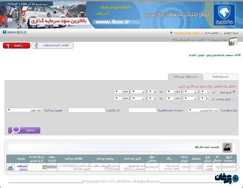Open payment-date to day dropdown
Viewport: 243px width, 188px height.
point(153,98)
